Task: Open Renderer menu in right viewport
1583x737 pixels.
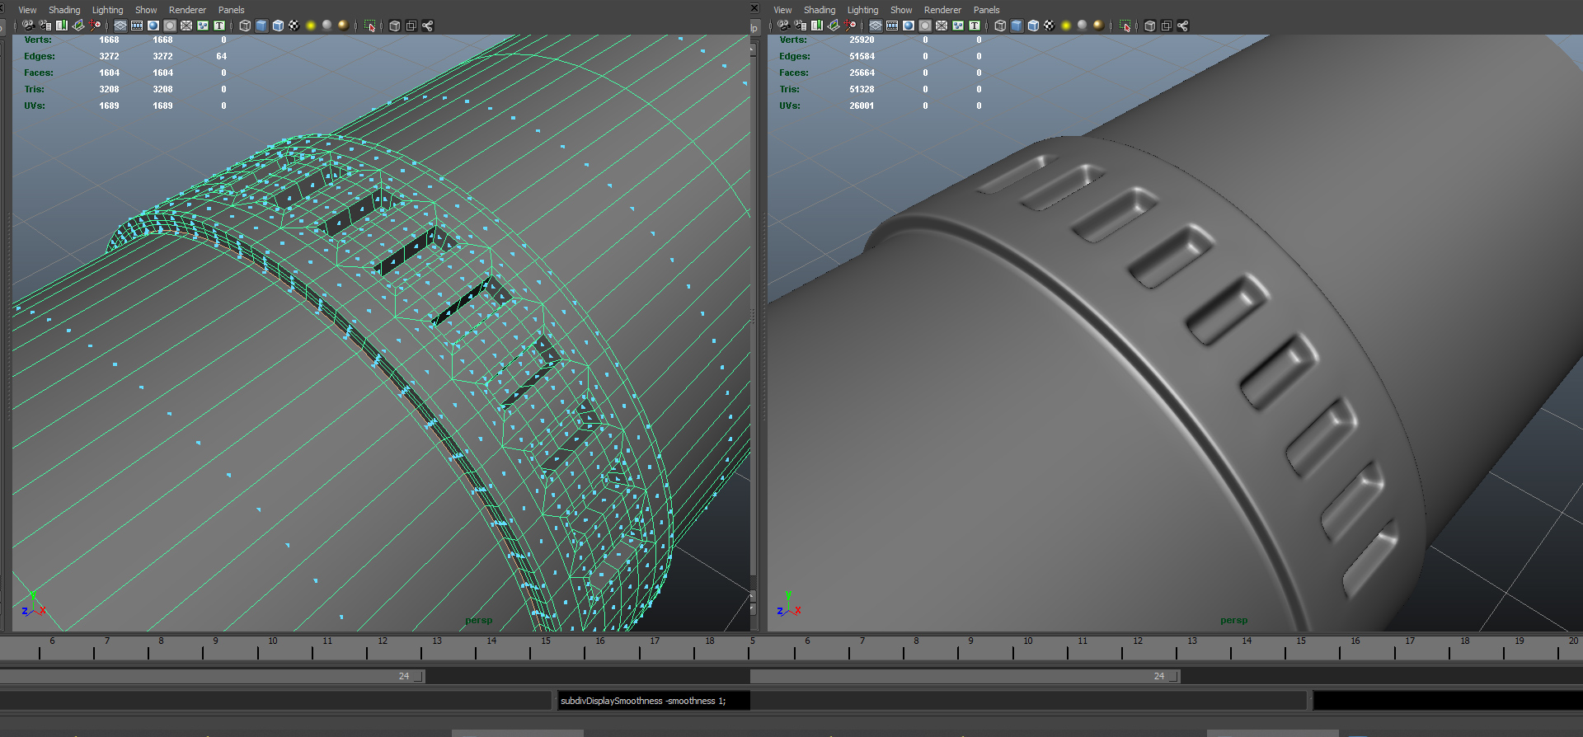Action: pyautogui.click(x=942, y=10)
